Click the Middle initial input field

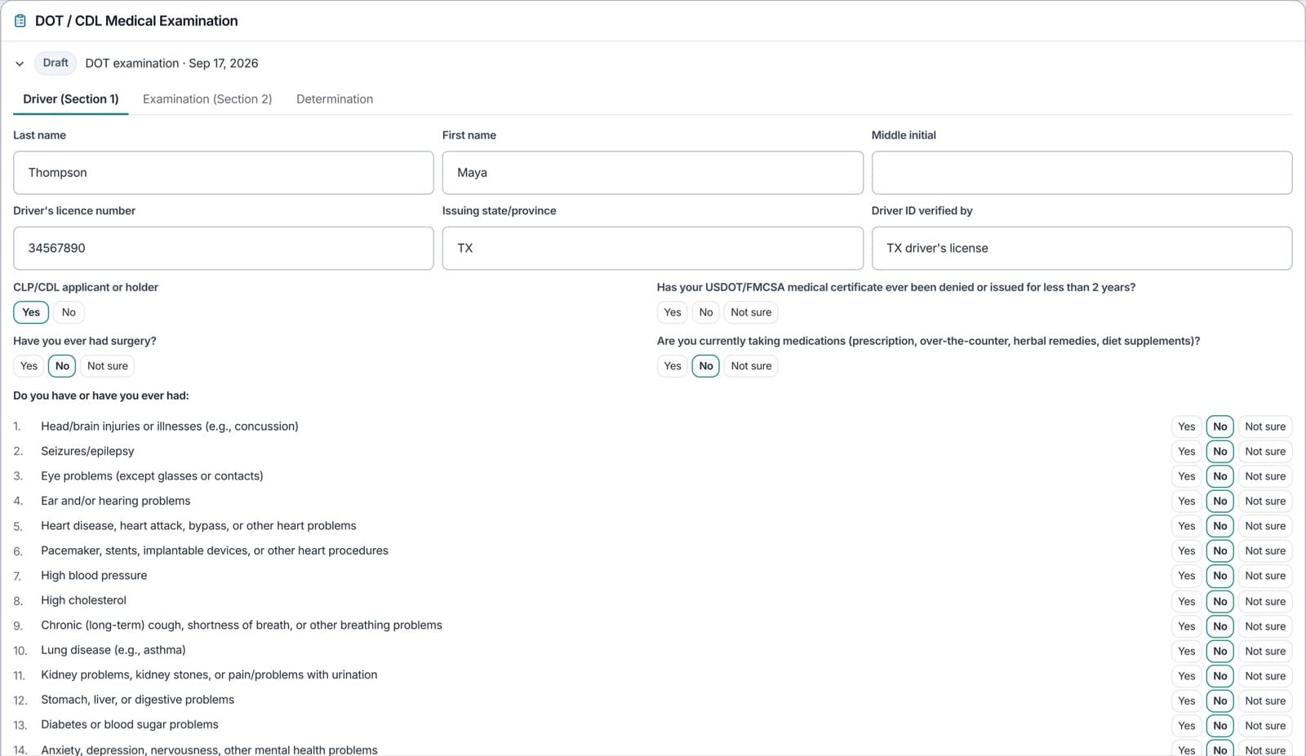1082,173
